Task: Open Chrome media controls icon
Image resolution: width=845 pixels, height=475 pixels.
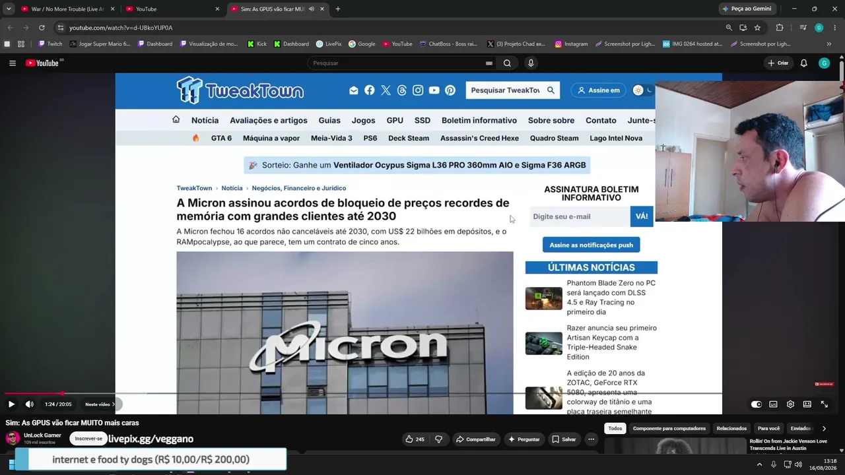Action: tap(803, 28)
